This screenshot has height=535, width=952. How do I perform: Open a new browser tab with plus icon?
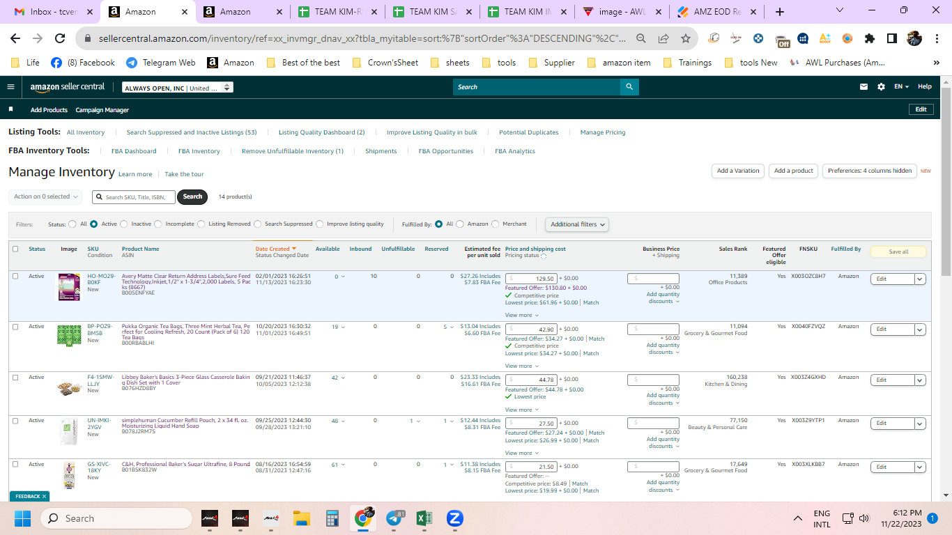pos(780,12)
